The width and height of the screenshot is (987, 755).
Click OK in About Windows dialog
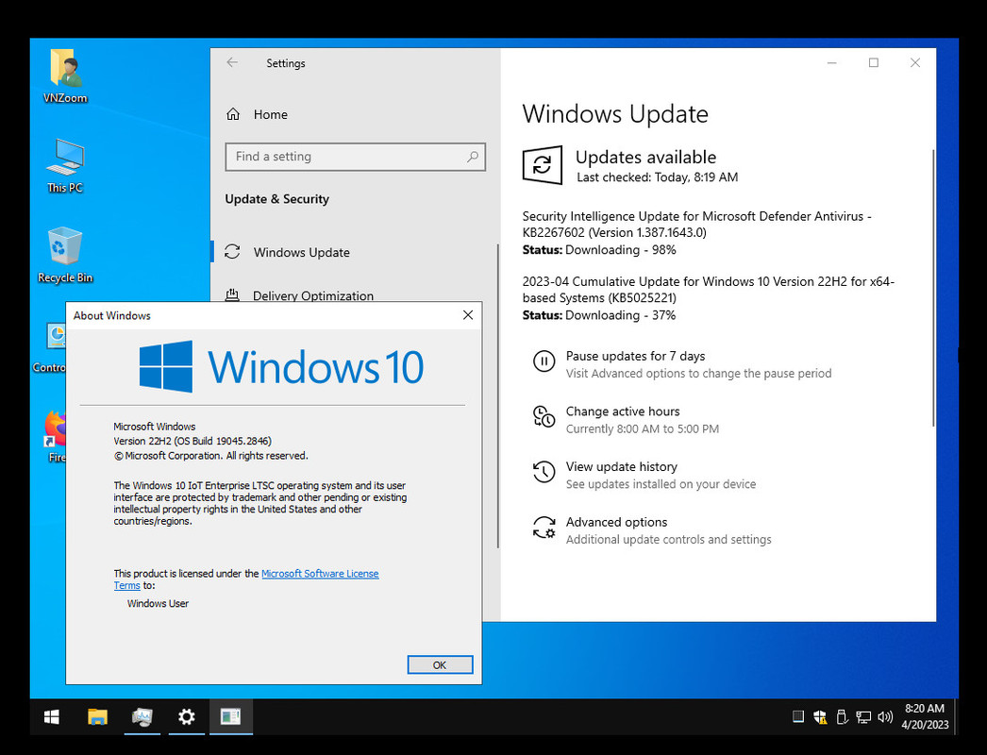click(x=440, y=665)
